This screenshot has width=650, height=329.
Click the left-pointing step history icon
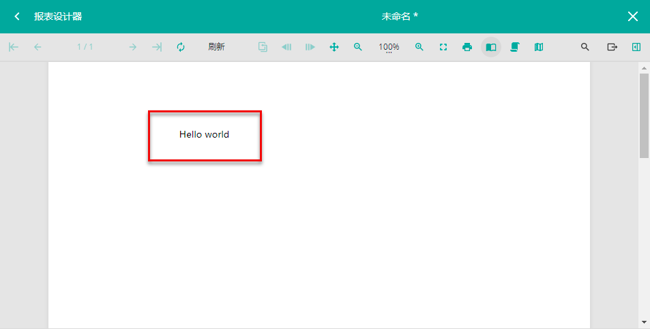click(286, 47)
